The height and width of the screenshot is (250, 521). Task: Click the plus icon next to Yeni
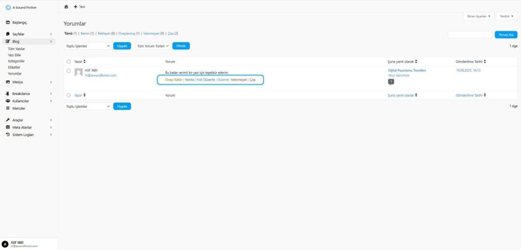[x=76, y=7]
